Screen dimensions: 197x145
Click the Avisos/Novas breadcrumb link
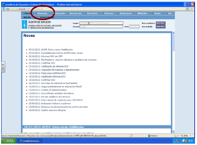[47, 17]
